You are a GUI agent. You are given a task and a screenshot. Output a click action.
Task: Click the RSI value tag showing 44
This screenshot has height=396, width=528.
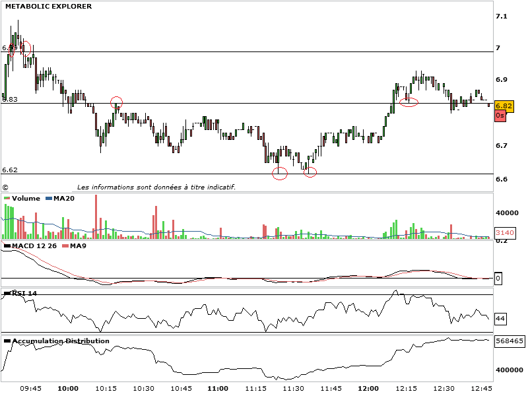click(x=500, y=319)
